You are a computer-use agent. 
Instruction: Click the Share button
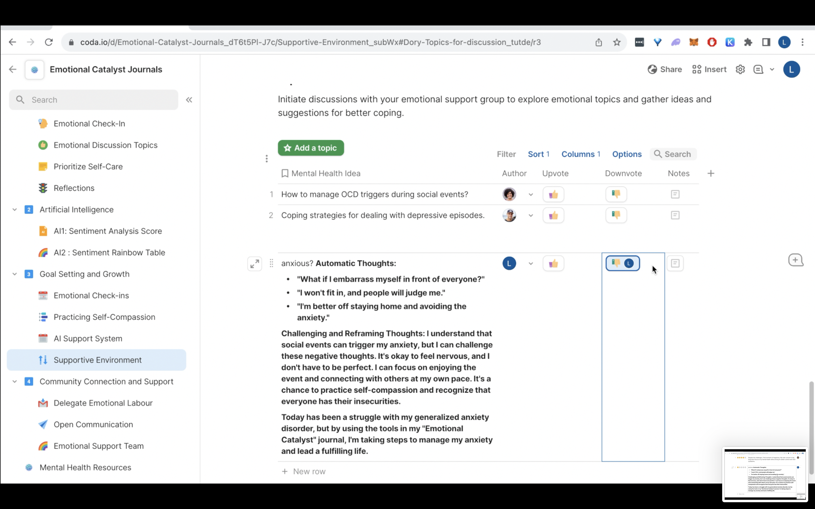coord(665,70)
